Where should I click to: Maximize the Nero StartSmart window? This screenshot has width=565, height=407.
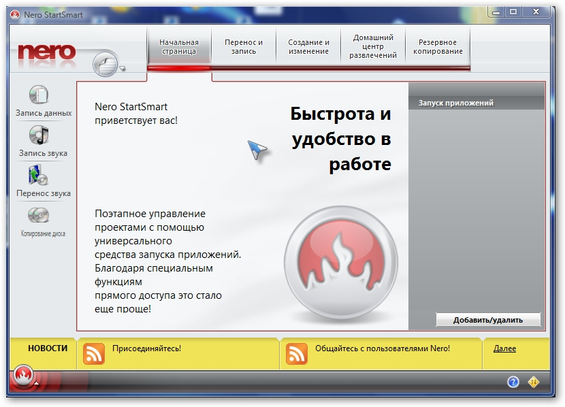[x=513, y=12]
